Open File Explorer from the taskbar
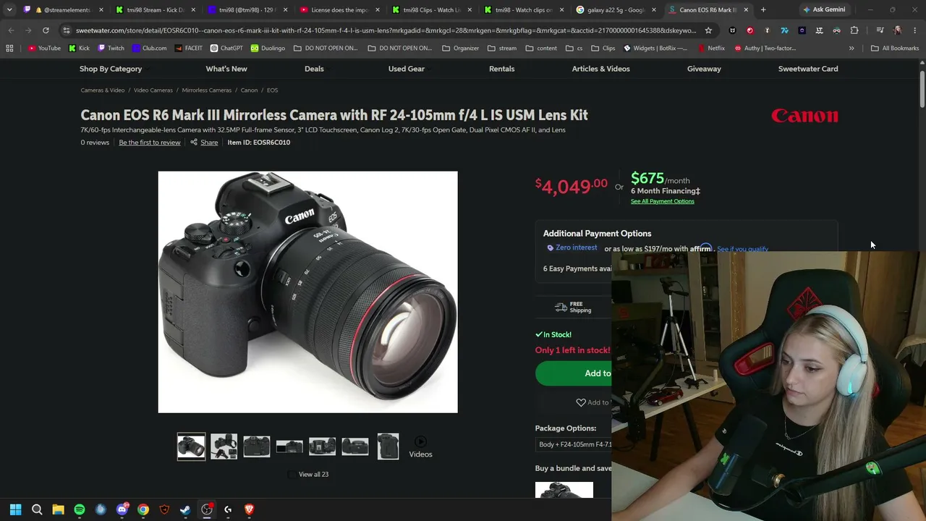 58,509
